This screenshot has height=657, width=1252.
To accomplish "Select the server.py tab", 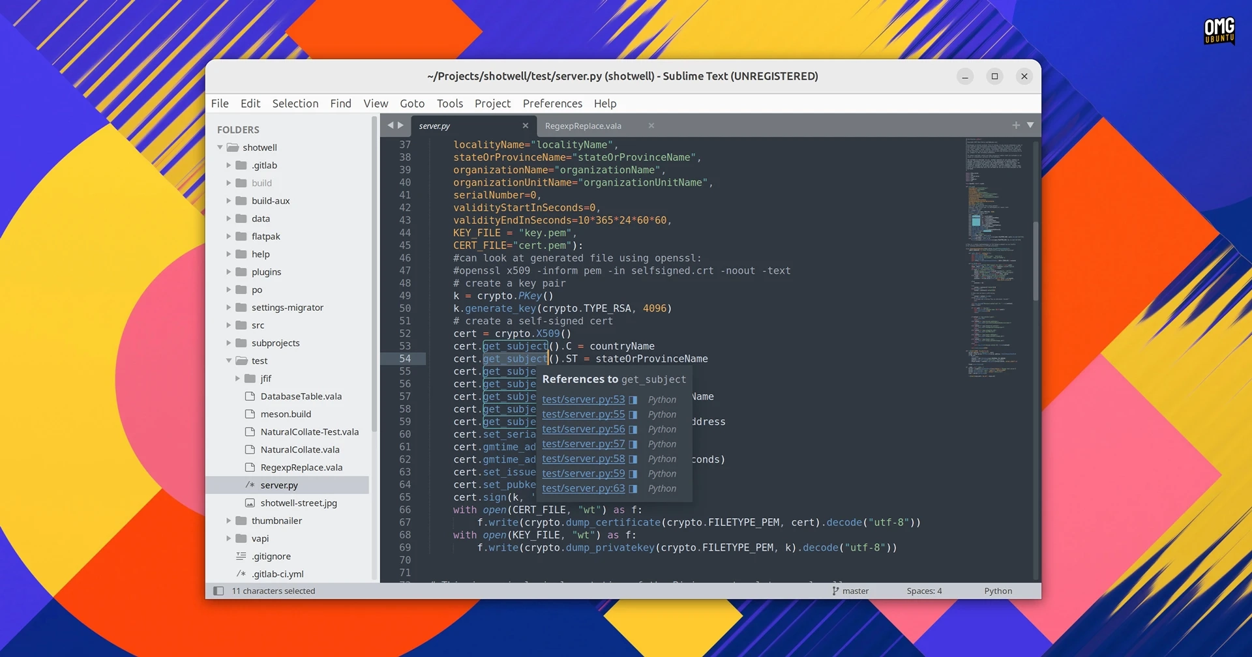I will point(435,126).
